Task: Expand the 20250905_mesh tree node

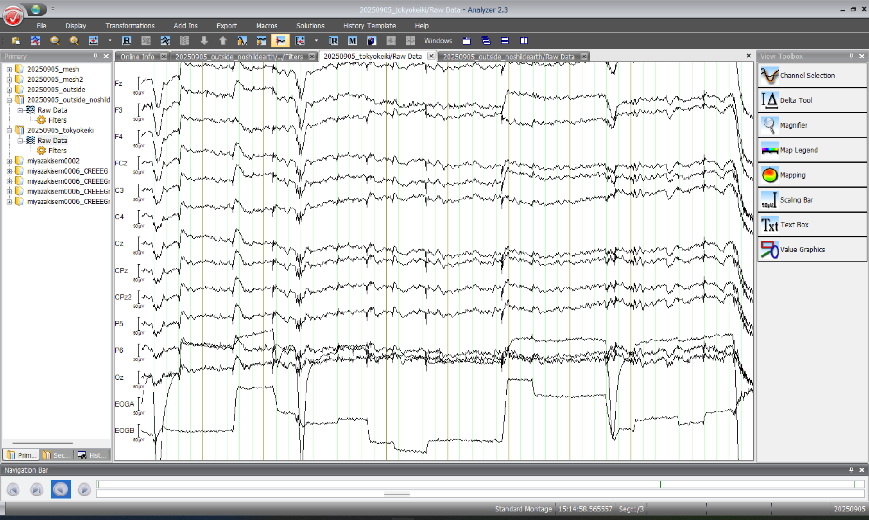Action: (x=9, y=69)
